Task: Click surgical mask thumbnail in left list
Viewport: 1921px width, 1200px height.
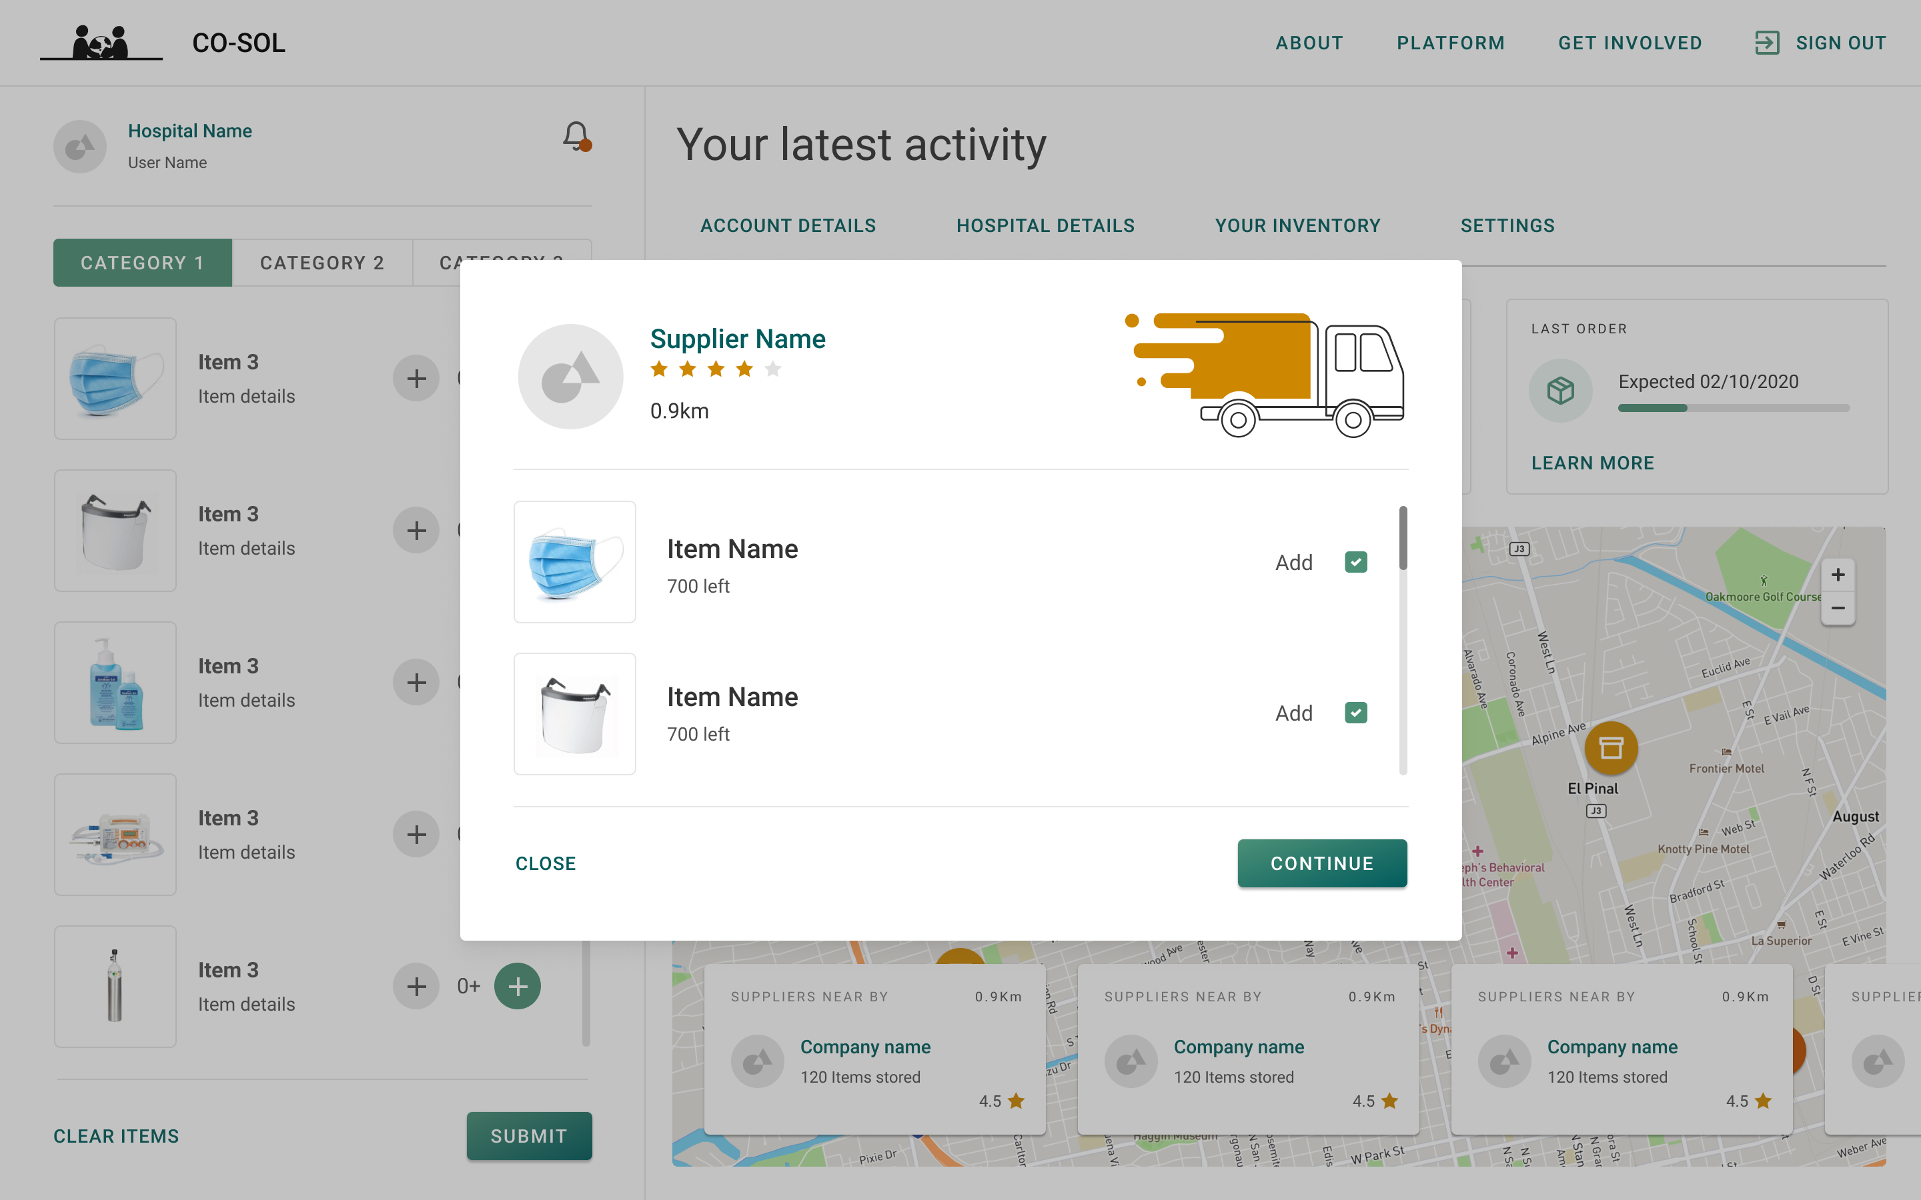Action: coord(115,379)
